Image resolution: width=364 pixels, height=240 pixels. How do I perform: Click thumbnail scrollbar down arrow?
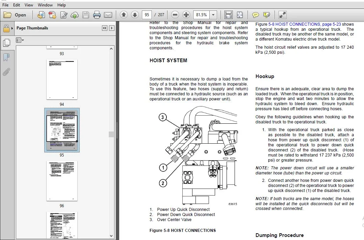(x=111, y=236)
